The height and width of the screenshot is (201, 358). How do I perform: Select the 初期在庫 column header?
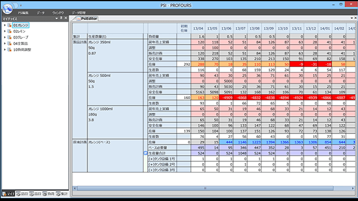click(x=184, y=28)
